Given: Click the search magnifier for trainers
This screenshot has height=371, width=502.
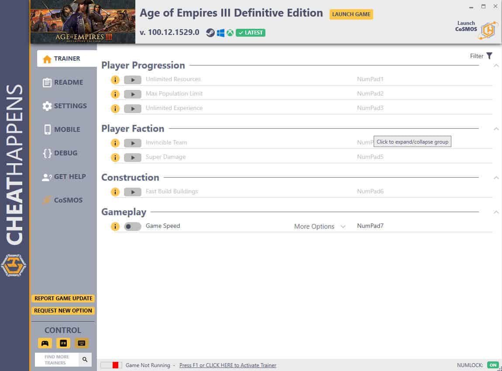Looking at the screenshot, I should point(85,360).
